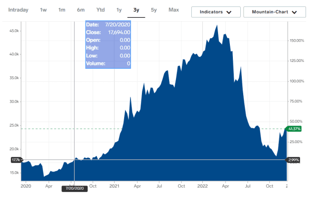Click the Mountain-Chart chevron arrow
Viewport: 309px width, 197px height.
[294, 12]
